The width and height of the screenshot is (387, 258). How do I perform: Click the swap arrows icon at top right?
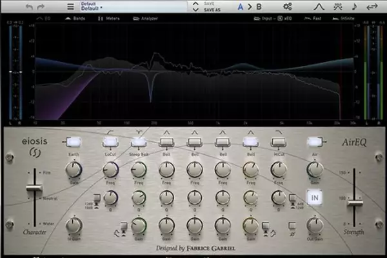point(372,6)
